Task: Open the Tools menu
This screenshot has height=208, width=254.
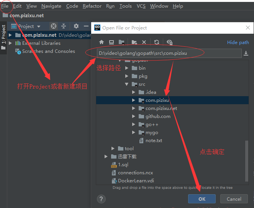Action: point(126,6)
